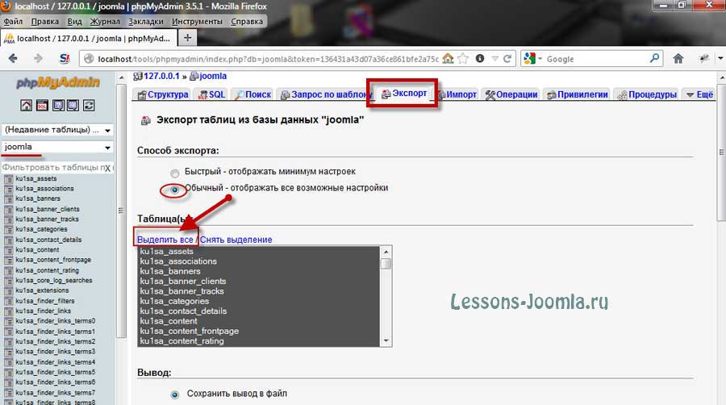Open phpMyAdmin home icon in sidebar
The height and width of the screenshot is (405, 726).
pyautogui.click(x=27, y=105)
